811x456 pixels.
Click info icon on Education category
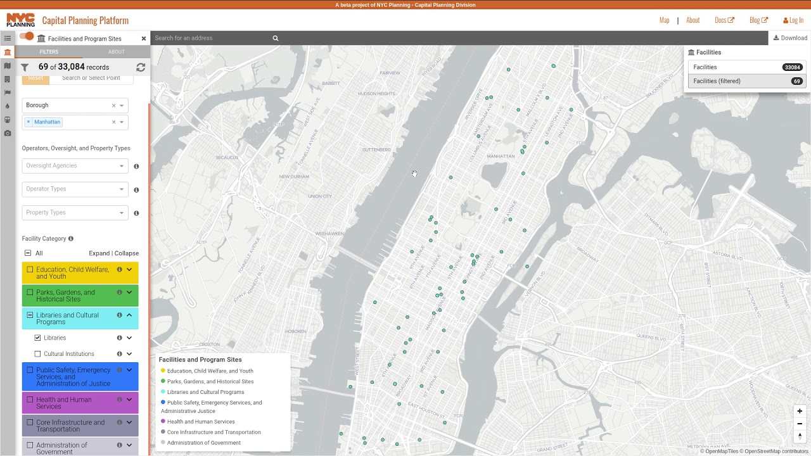(x=119, y=270)
